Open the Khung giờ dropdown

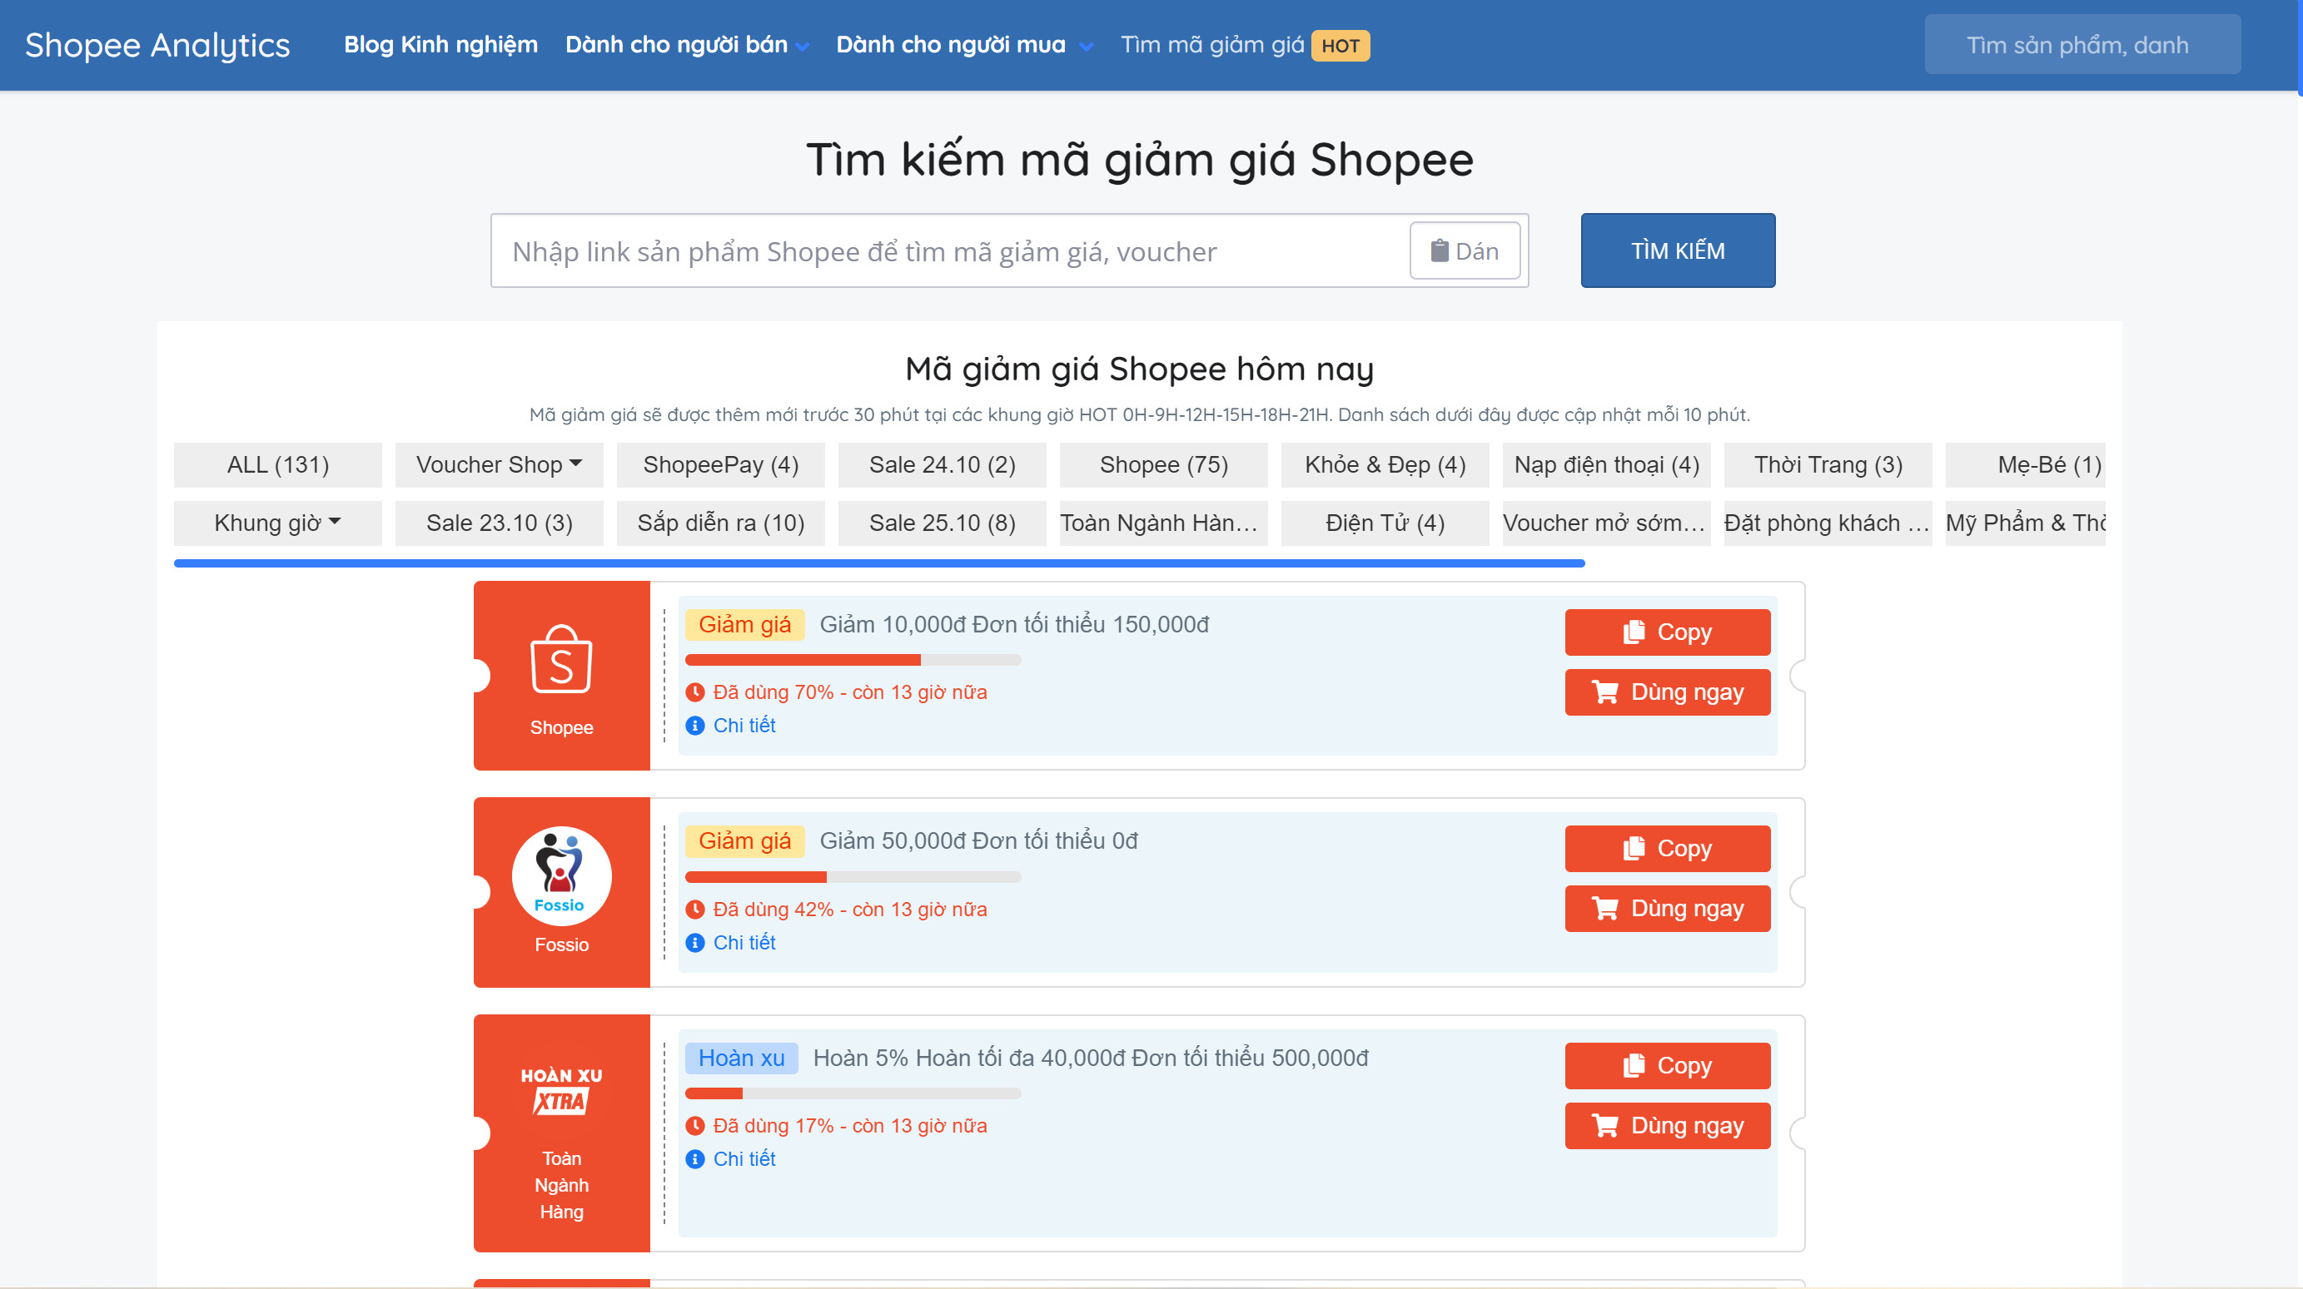(x=277, y=523)
